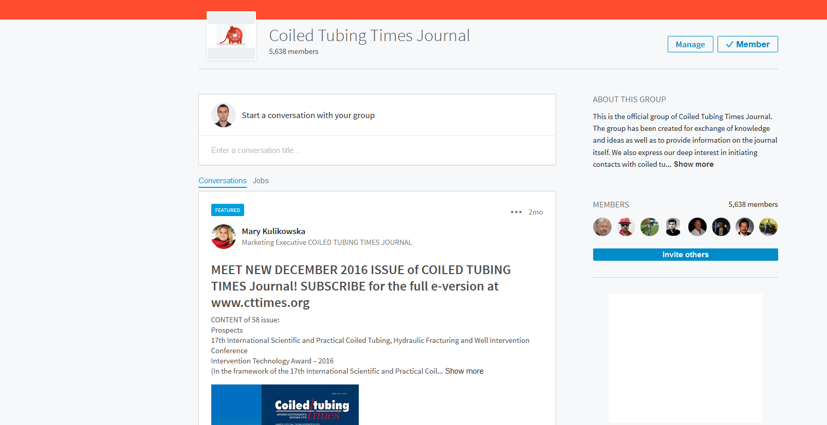Open Mary Kulikowska's name link
Image resolution: width=827 pixels, height=425 pixels.
point(273,231)
